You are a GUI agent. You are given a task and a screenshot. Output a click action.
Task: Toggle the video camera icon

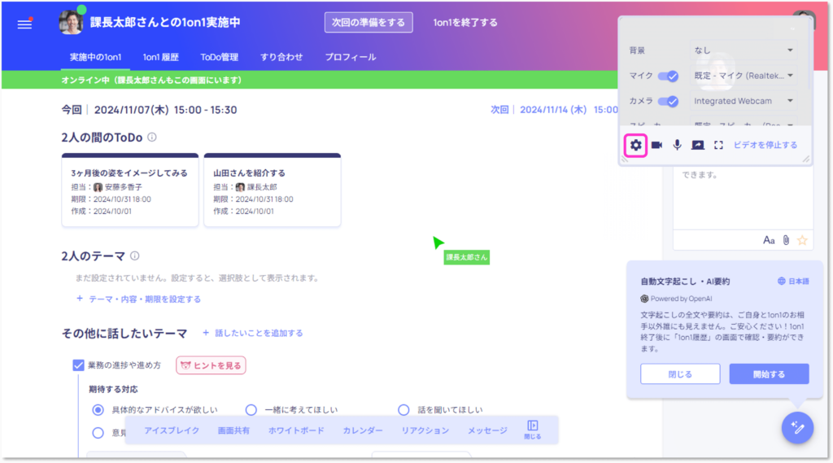click(656, 145)
